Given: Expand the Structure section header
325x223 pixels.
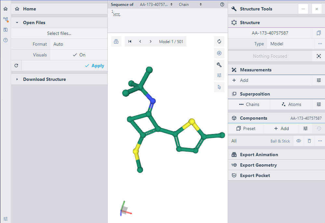Looking at the screenshot, I should tap(276, 22).
